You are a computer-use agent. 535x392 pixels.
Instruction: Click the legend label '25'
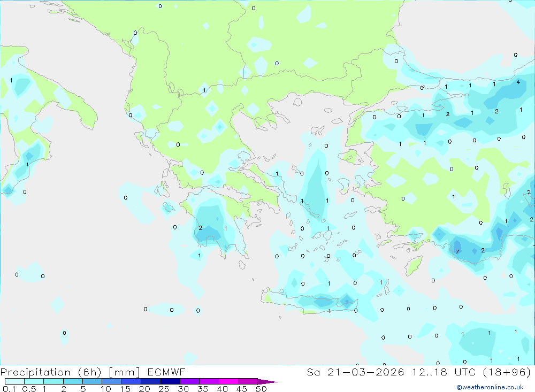pos(164,389)
